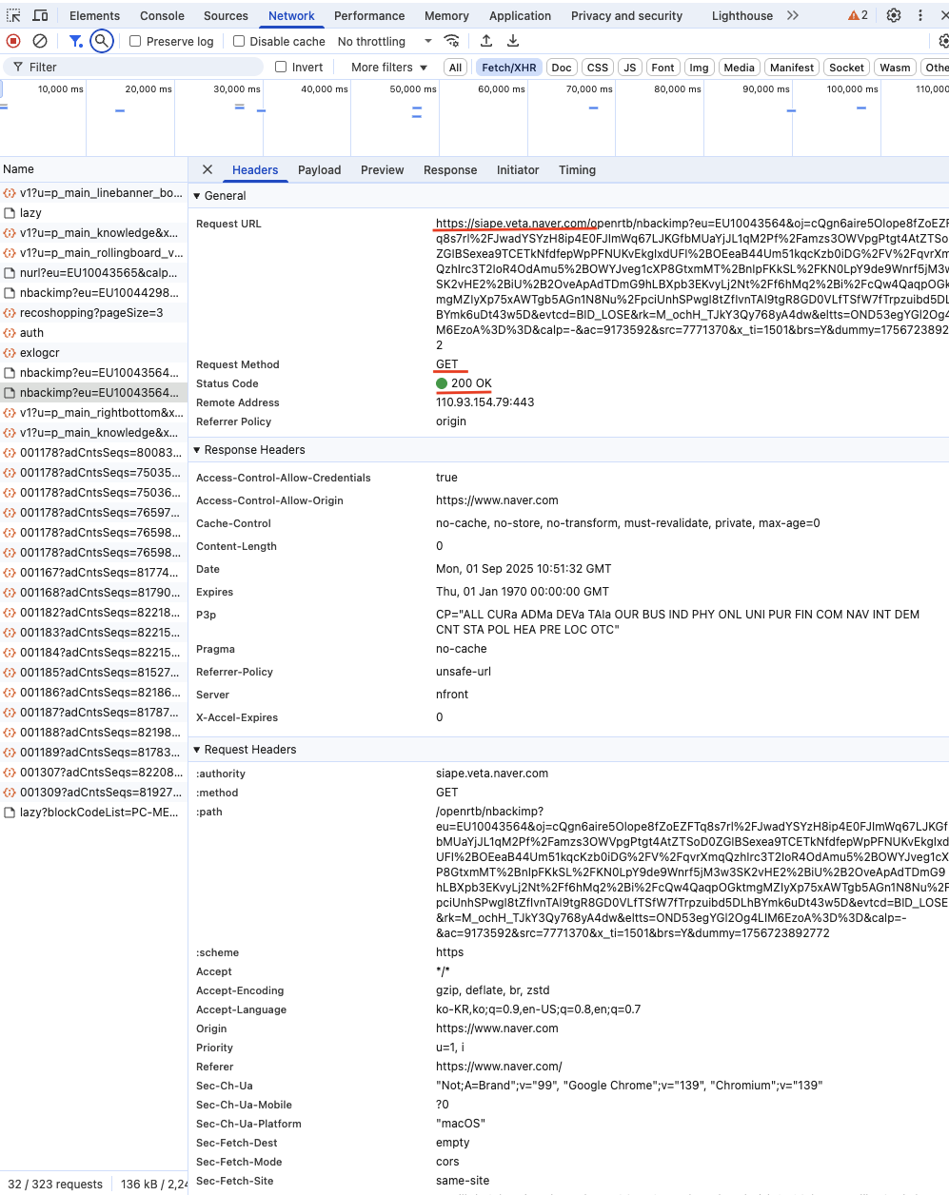Select the Preview tab

(x=382, y=169)
